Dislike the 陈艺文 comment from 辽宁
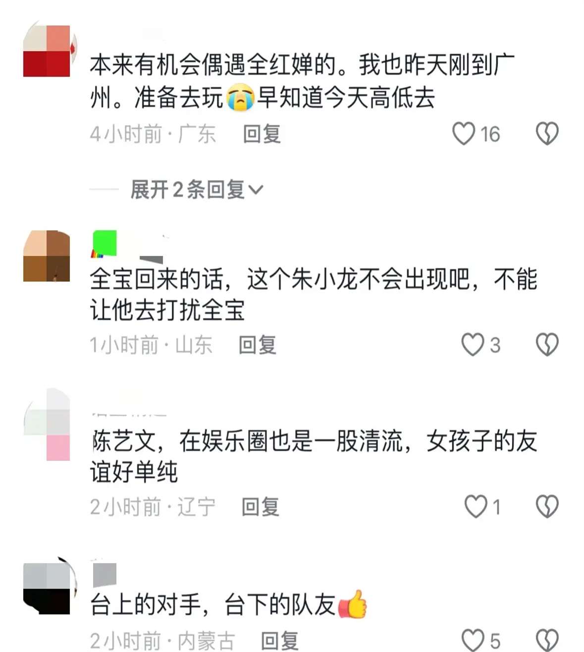This screenshot has width=584, height=652. 547,506
